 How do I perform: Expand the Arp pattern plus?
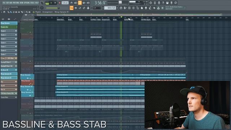pos(16,82)
